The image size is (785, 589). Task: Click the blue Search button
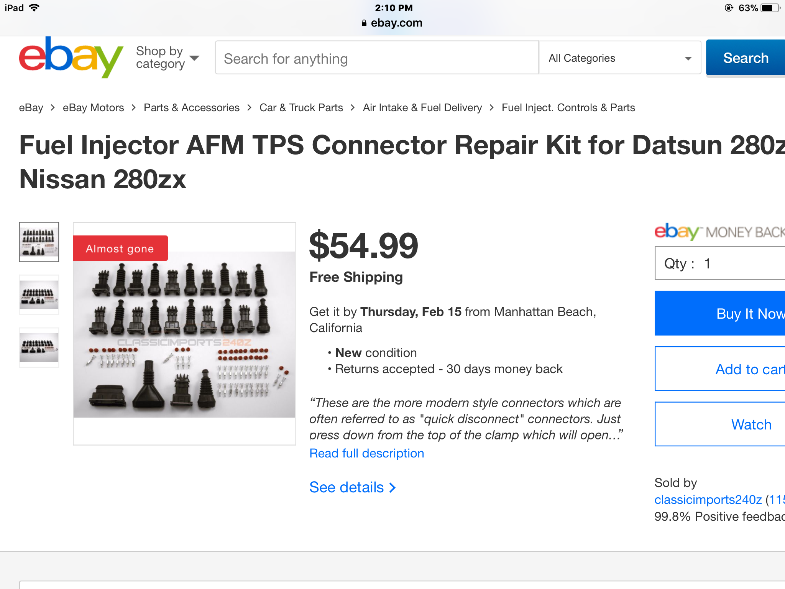(746, 58)
